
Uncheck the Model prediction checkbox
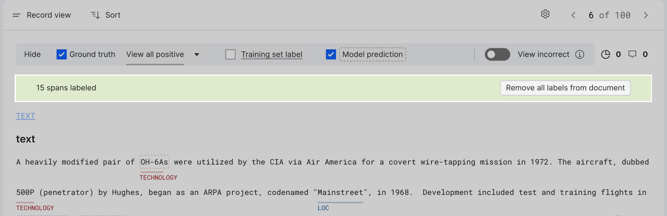click(x=331, y=54)
